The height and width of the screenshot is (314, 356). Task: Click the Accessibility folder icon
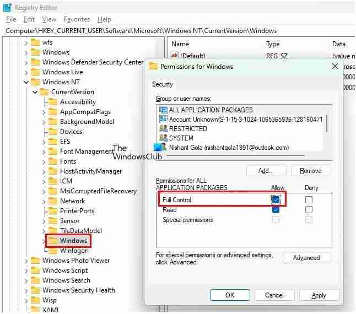pos(53,102)
